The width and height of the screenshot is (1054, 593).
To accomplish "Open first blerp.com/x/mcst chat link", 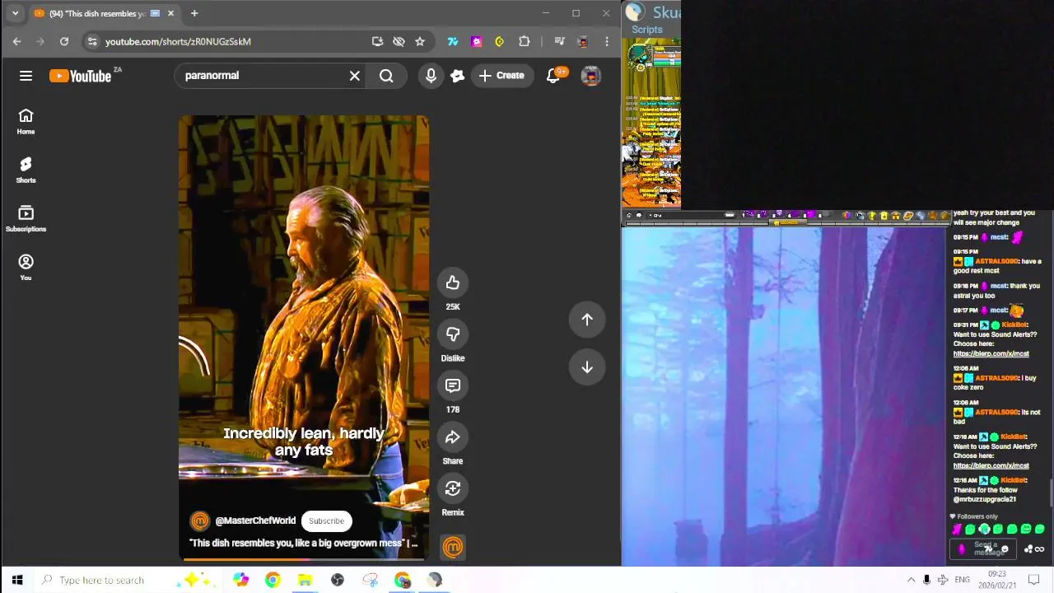I will [x=991, y=353].
